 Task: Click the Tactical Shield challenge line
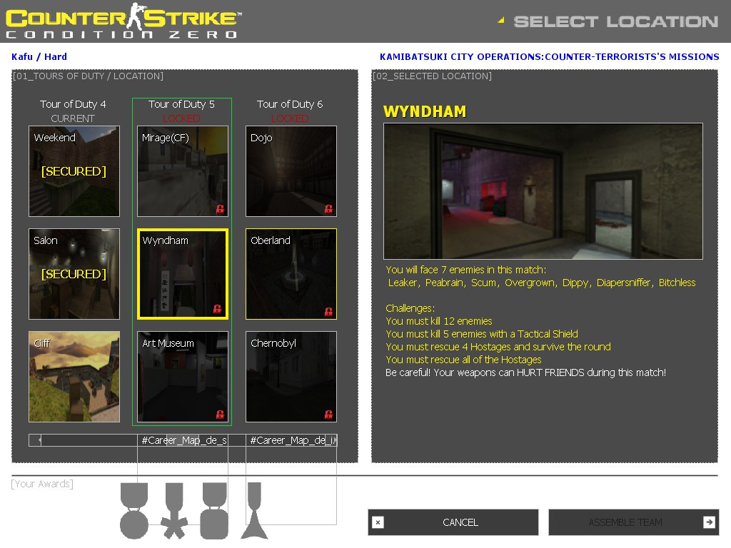(482, 334)
